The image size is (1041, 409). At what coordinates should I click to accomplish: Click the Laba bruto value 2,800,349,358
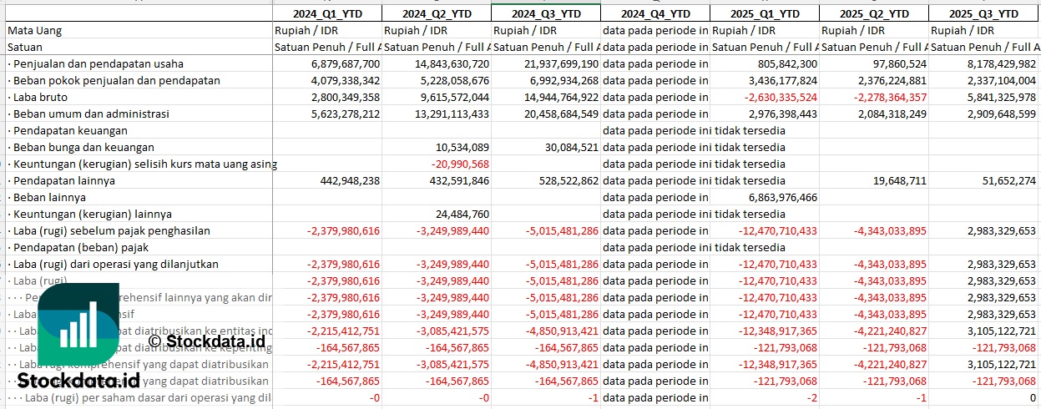(x=345, y=97)
